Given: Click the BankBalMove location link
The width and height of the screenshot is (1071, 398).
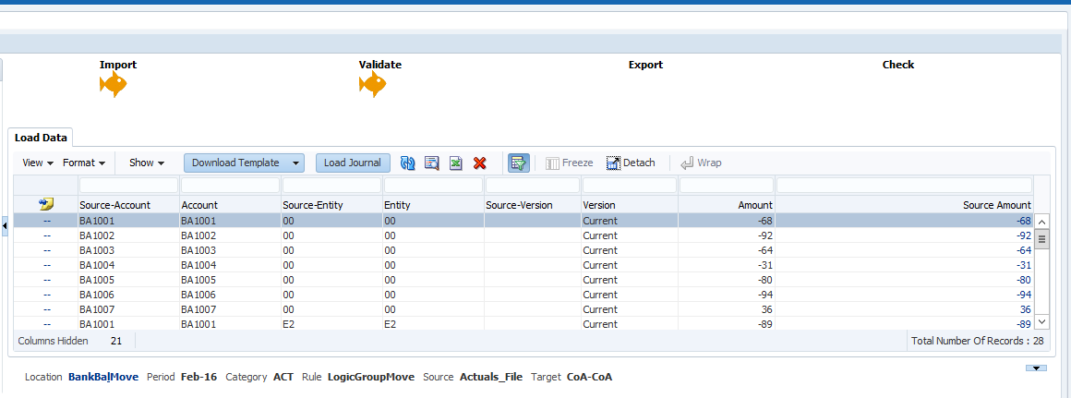Looking at the screenshot, I should point(103,377).
